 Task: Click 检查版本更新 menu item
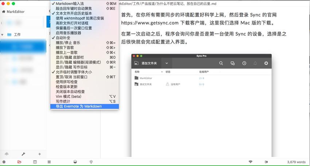tap(85, 87)
